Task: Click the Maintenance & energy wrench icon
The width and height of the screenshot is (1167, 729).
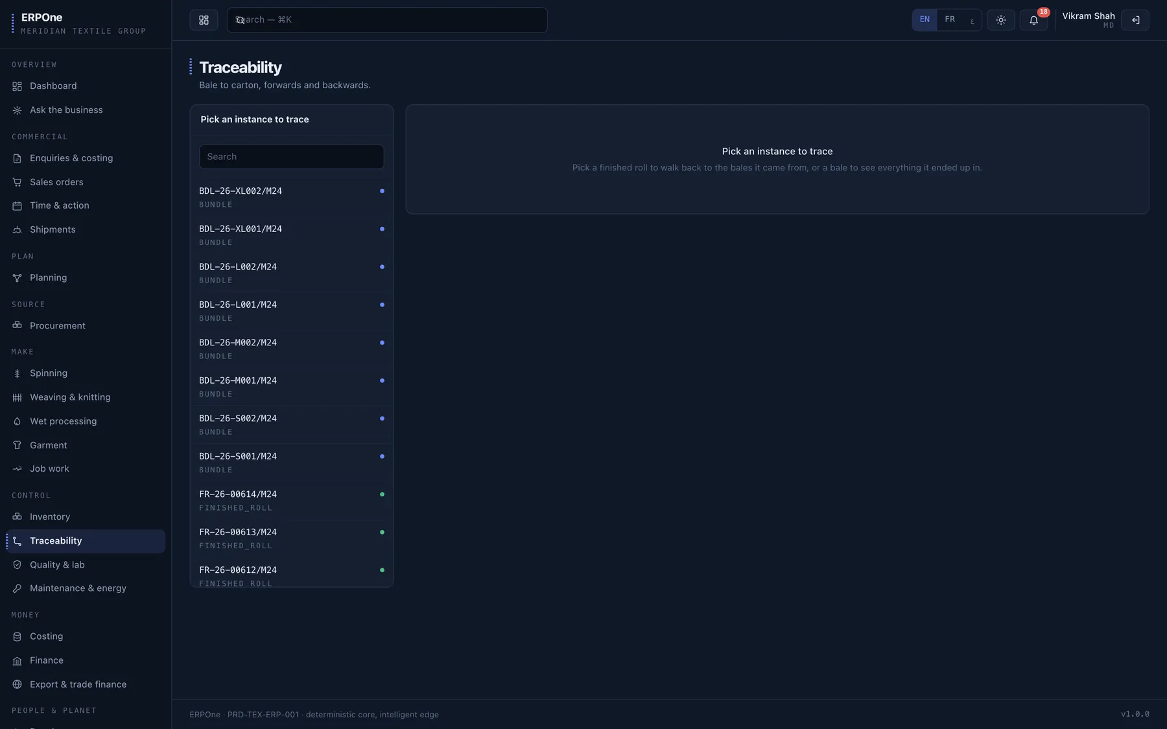Action: 17,588
